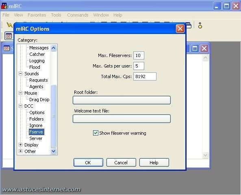
Task: Click the category list scrollbar thumb
Action: (x=54, y=116)
